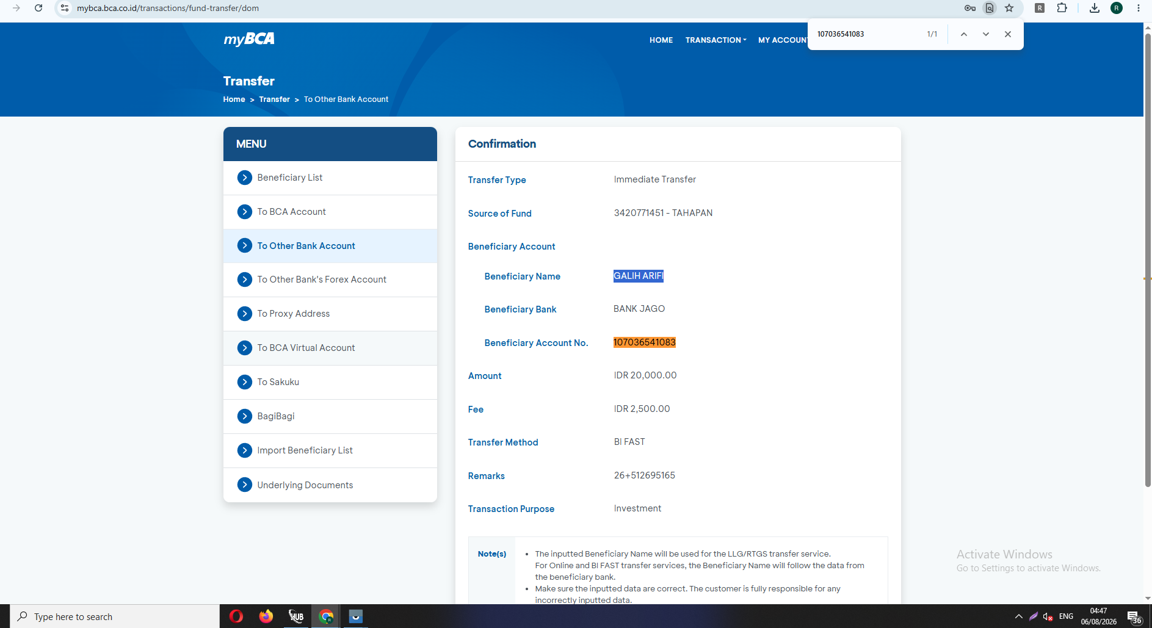Click the arrow icon beside To BCA Account
Viewport: 1152px width, 628px height.
click(x=245, y=212)
